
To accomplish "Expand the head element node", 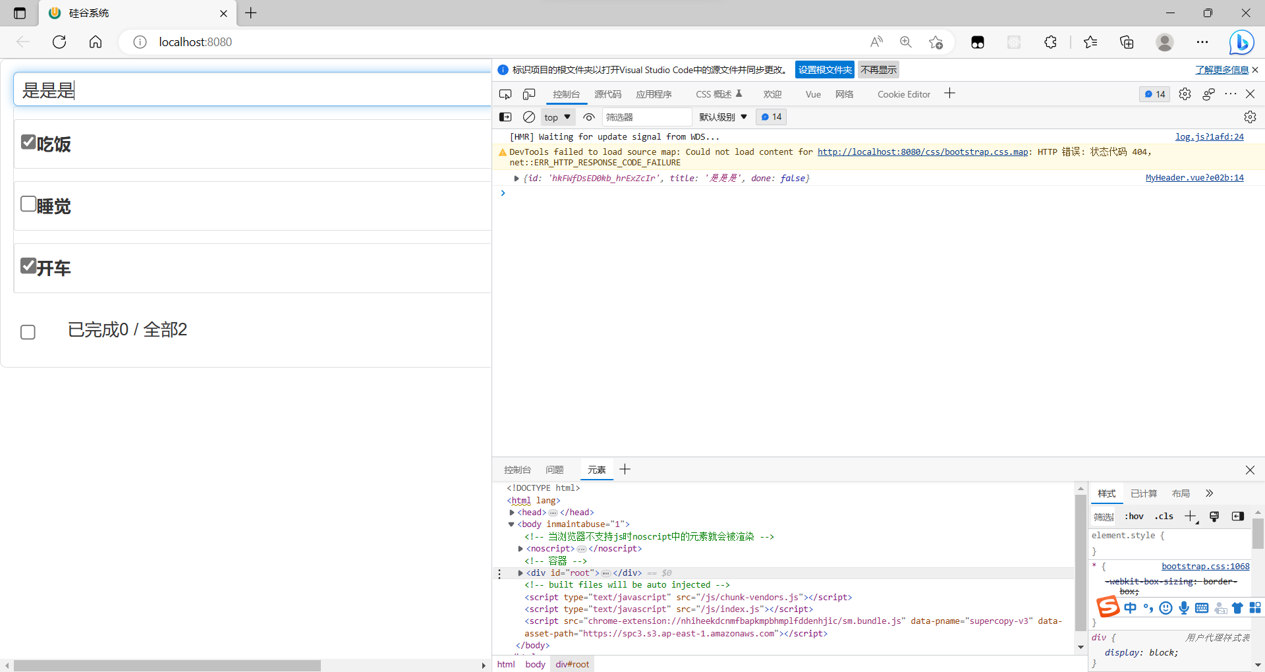I will [512, 513].
